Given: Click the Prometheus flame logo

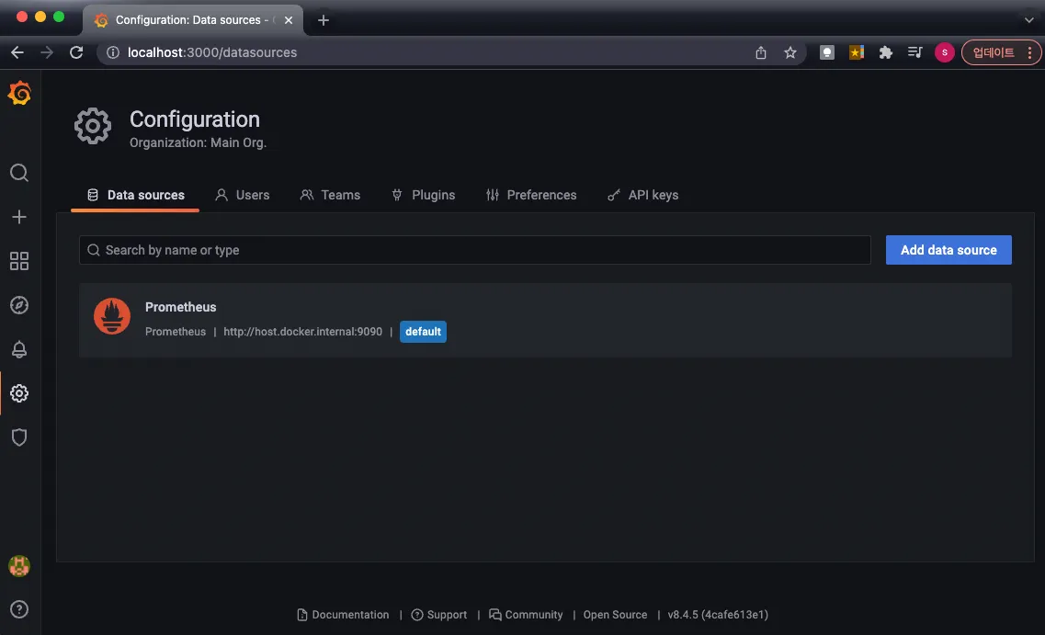Looking at the screenshot, I should point(112,316).
